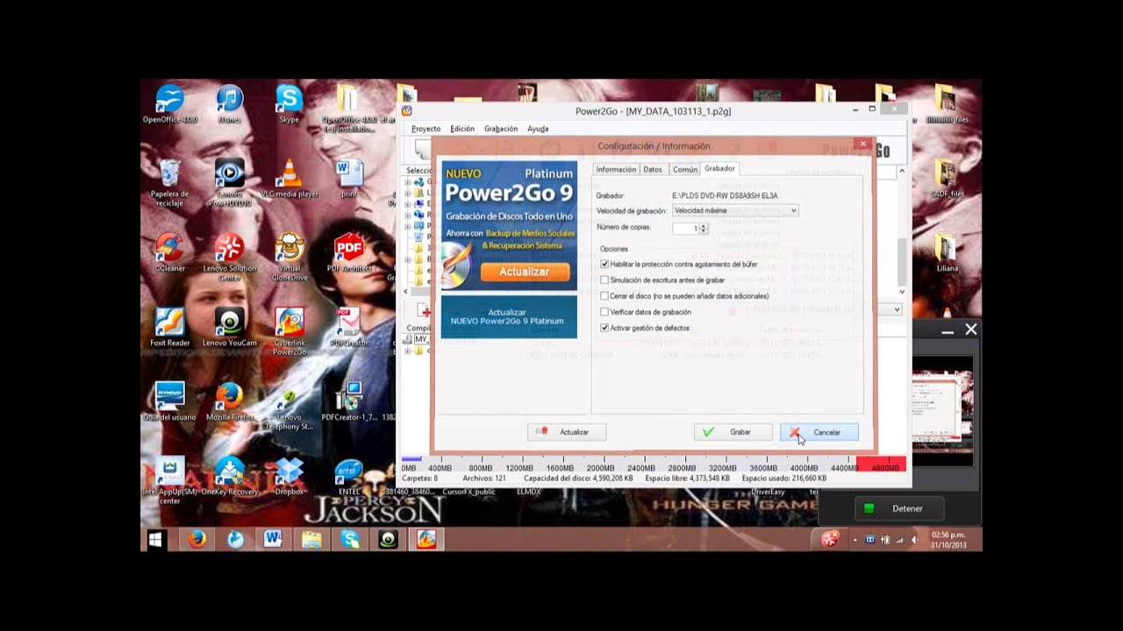Open OneKey Recovery desktop icon
Viewport: 1123px width, 631px height.
[x=230, y=476]
